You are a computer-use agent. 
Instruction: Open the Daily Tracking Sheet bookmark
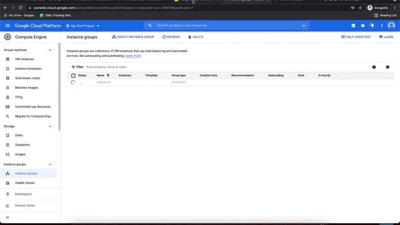56,15
